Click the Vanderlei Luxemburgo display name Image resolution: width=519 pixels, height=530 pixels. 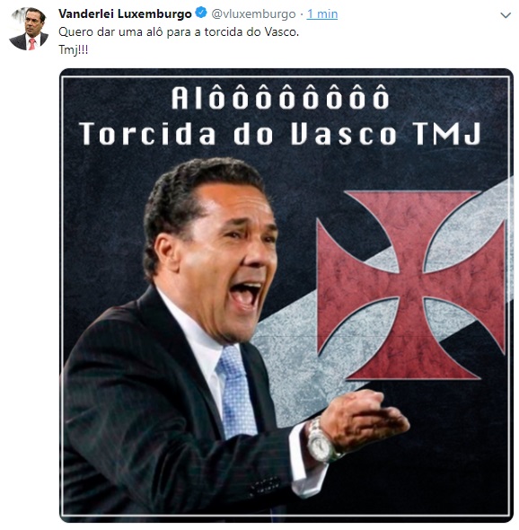[x=125, y=13]
